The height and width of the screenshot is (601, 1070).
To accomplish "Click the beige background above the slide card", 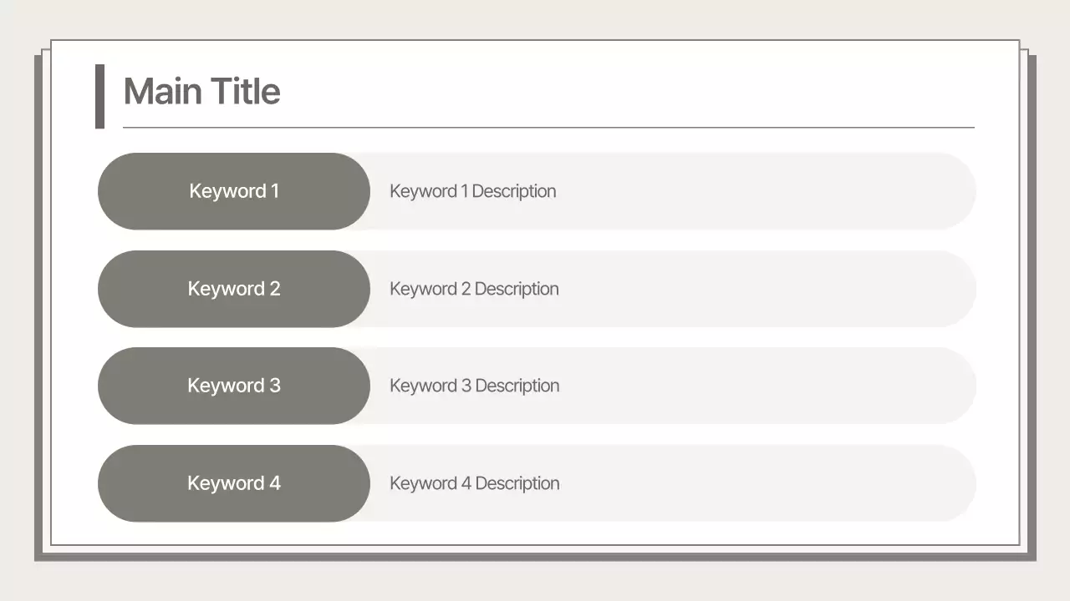I will click(535, 18).
